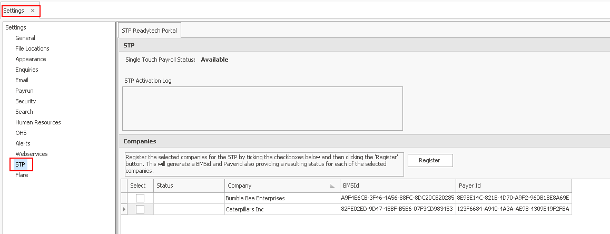Open General settings in the tree
The image size is (610, 234).
coord(25,38)
